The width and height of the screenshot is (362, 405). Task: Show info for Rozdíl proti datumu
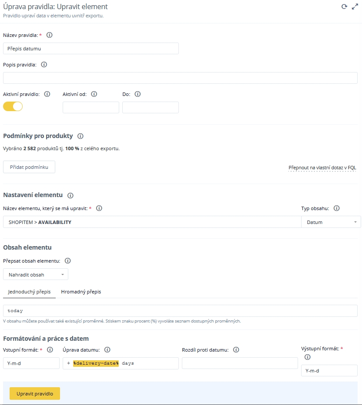[236, 350]
